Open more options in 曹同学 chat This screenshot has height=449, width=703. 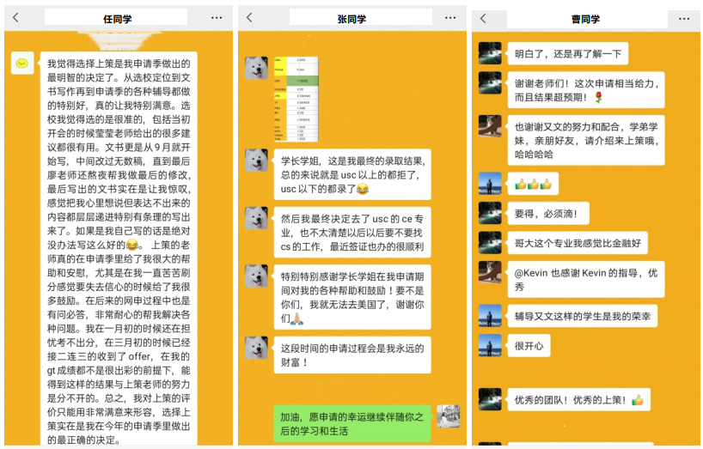[684, 18]
